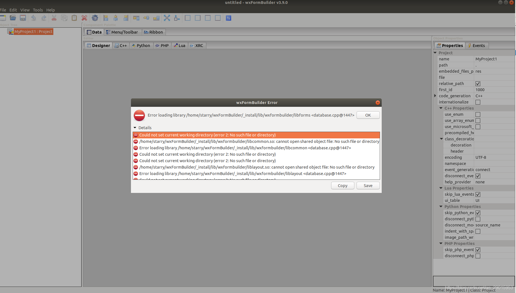Check the use_array_enum checkbox
Viewport: 516px width, 293px height.
(478, 120)
